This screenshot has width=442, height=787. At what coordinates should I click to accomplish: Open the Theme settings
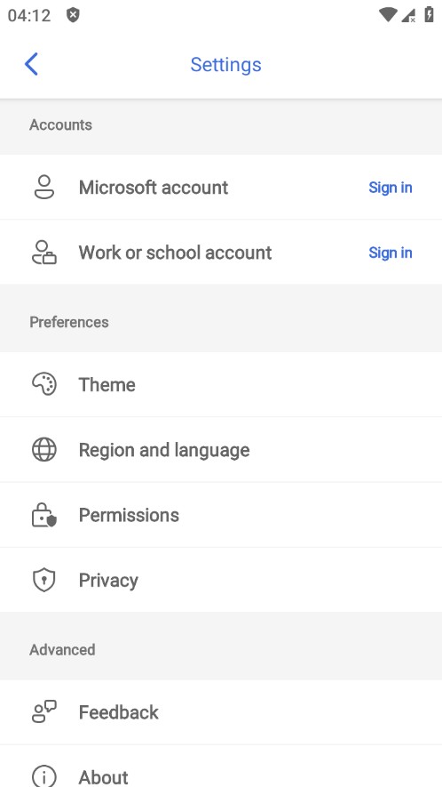pyautogui.click(x=221, y=384)
